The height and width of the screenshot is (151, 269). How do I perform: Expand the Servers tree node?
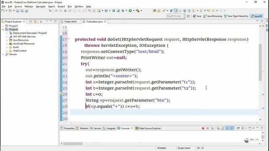[3, 55]
